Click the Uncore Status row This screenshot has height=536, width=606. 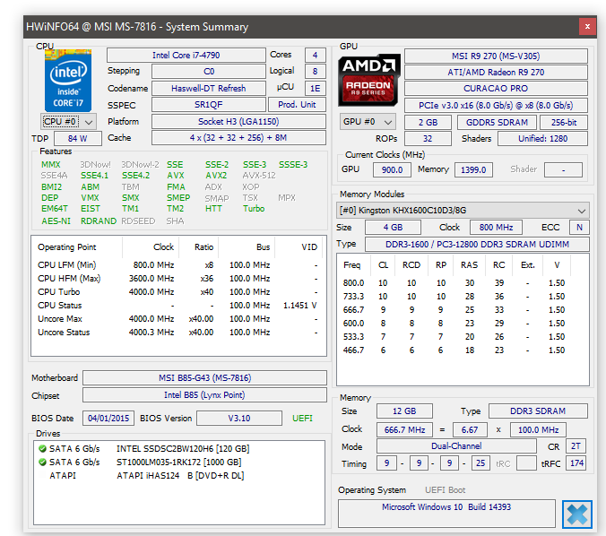177,333
